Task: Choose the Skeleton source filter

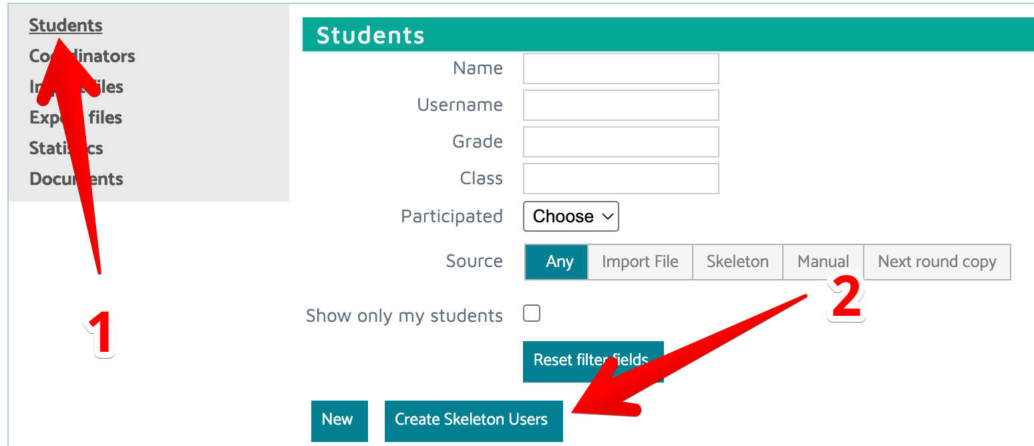Action: (737, 262)
